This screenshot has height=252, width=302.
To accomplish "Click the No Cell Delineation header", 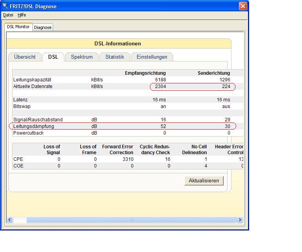I will (195, 149).
